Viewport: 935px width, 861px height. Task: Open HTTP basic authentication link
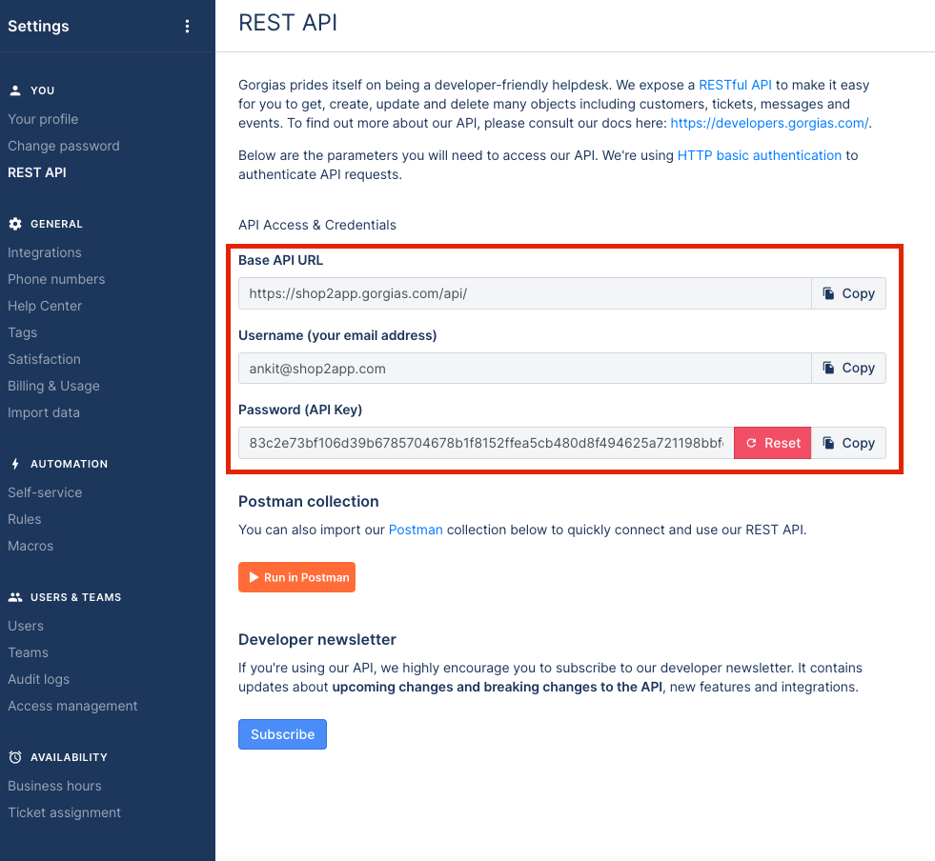tap(760, 155)
